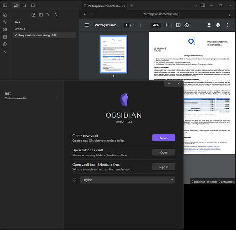Open options for Test vault
The height and width of the screenshot is (230, 236).
pyautogui.click(x=58, y=96)
